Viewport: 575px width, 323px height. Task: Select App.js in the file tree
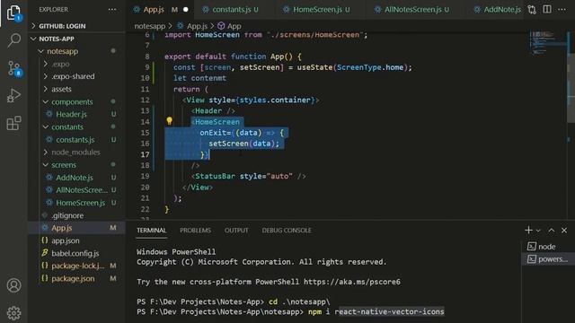click(77, 228)
